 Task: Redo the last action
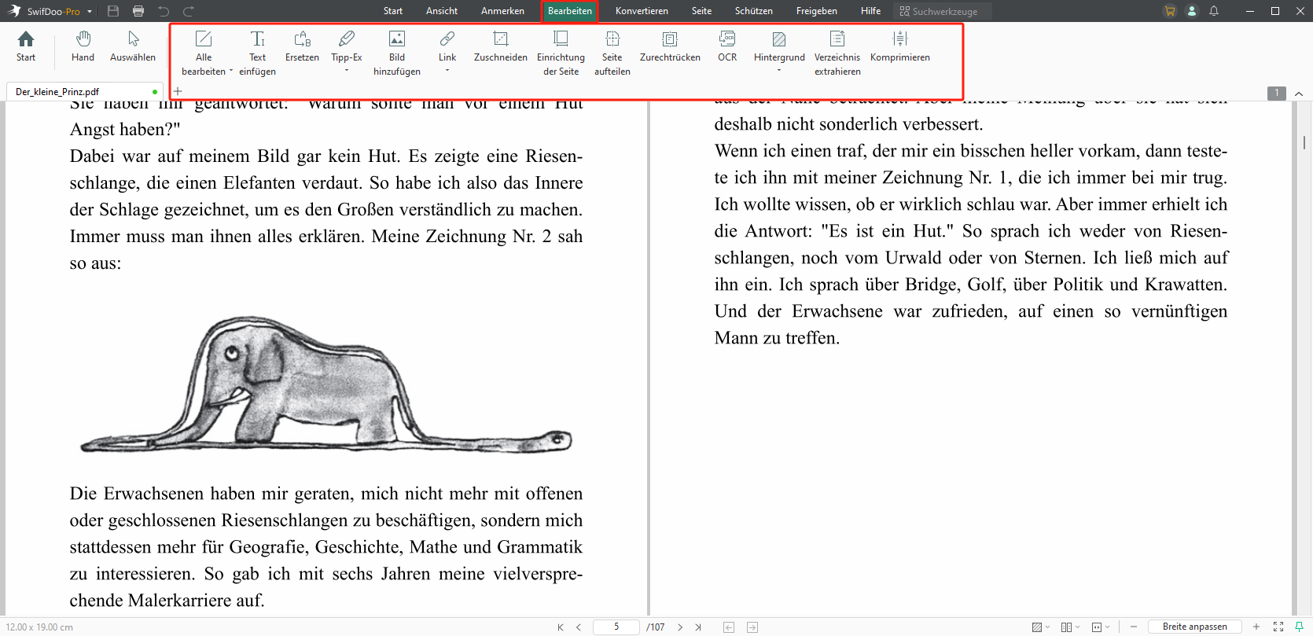click(x=189, y=11)
